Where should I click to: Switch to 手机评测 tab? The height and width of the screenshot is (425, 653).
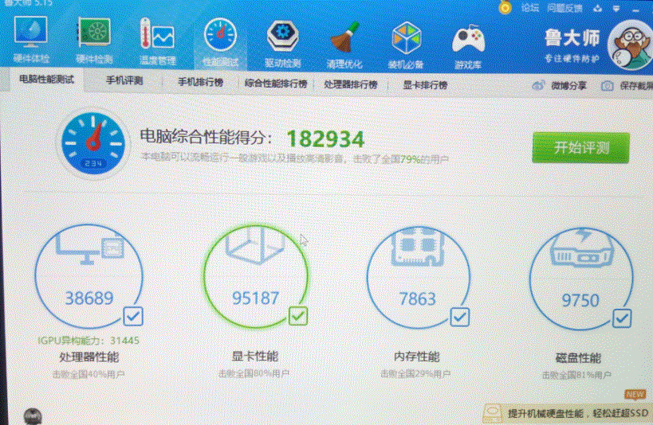(124, 80)
